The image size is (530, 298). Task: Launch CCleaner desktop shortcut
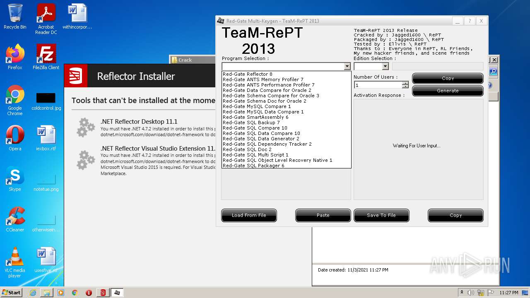(15, 219)
